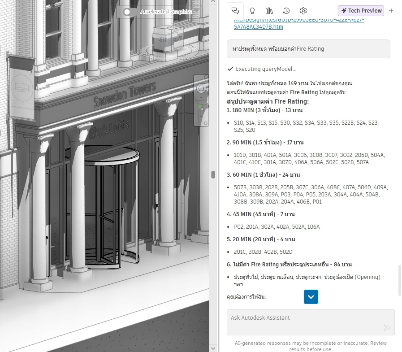Click the send message arrow icon
The height and width of the screenshot is (352, 402).
(387, 327)
